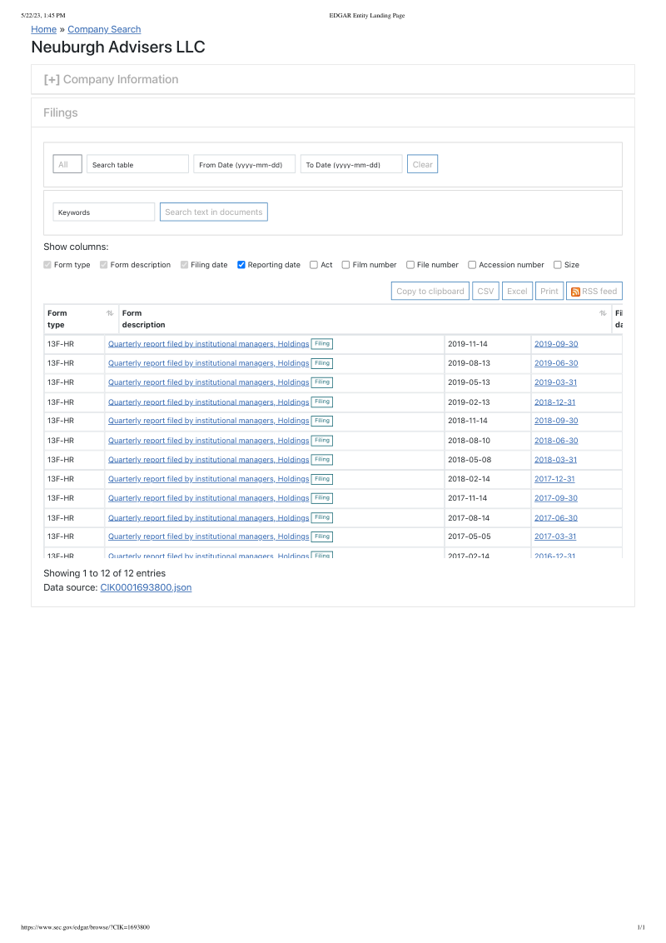The image size is (666, 943).
Task: Enable the Act column checkbox
Action: click(x=314, y=265)
